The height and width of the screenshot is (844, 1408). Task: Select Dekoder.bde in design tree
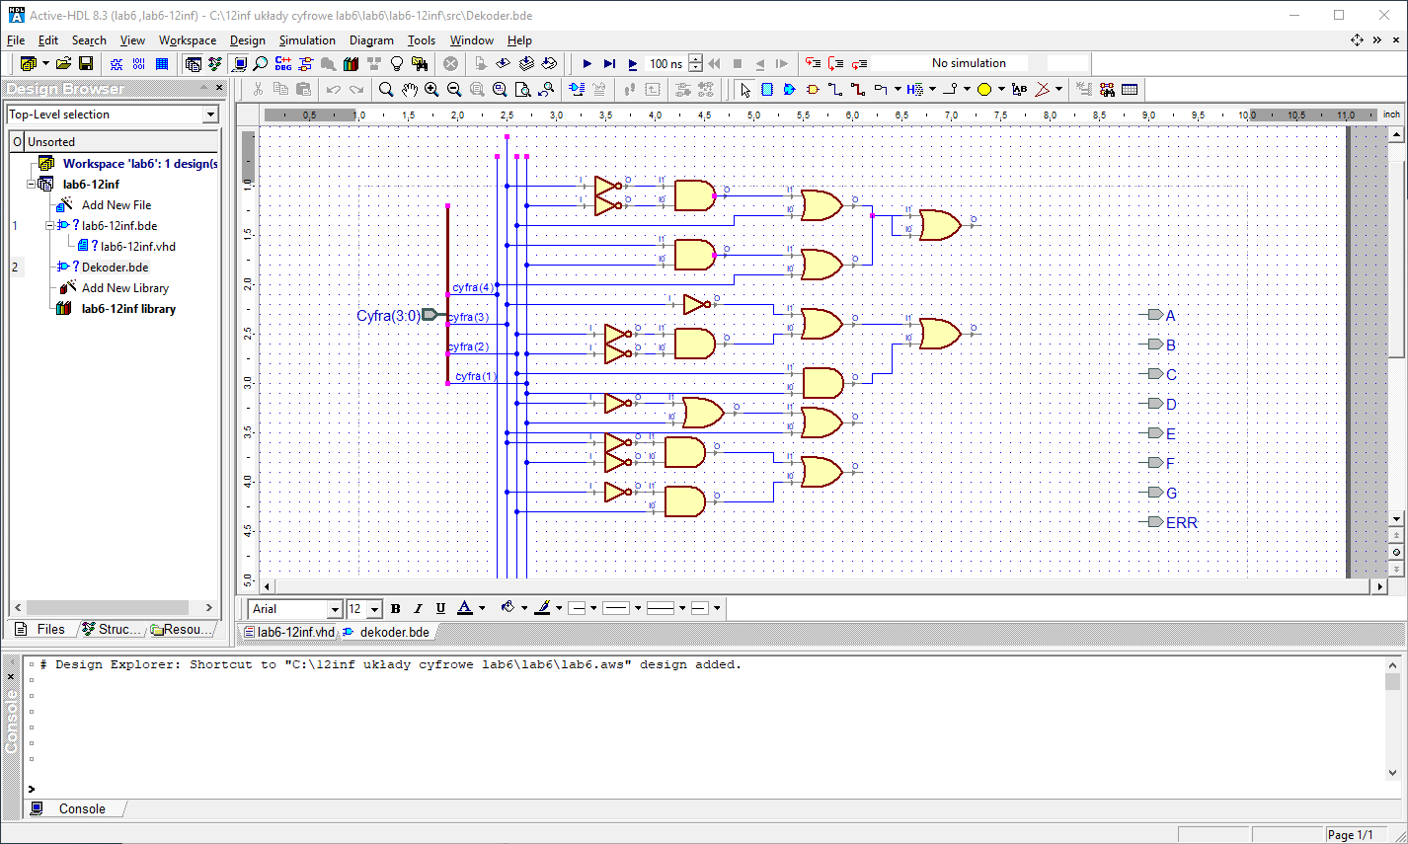[115, 268]
